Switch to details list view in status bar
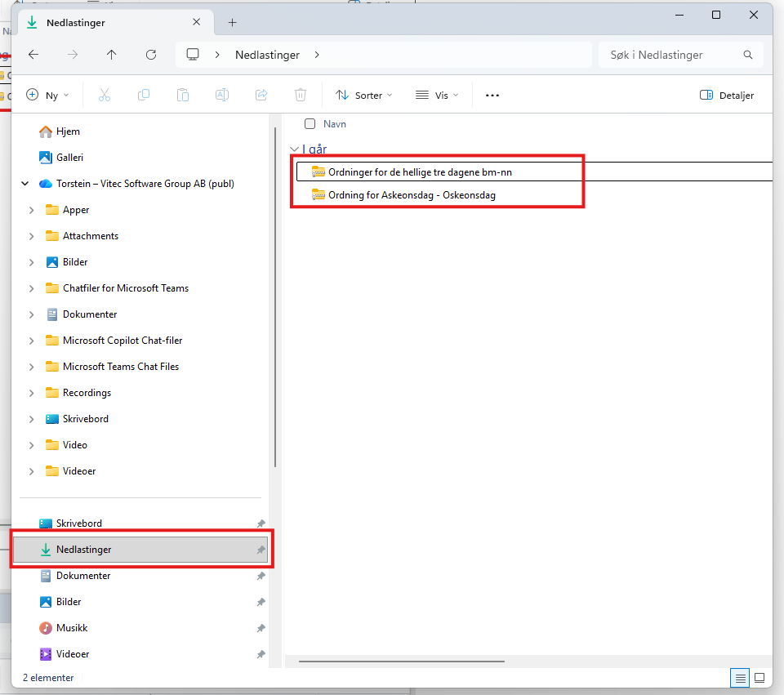The height and width of the screenshot is (695, 784). point(740,678)
